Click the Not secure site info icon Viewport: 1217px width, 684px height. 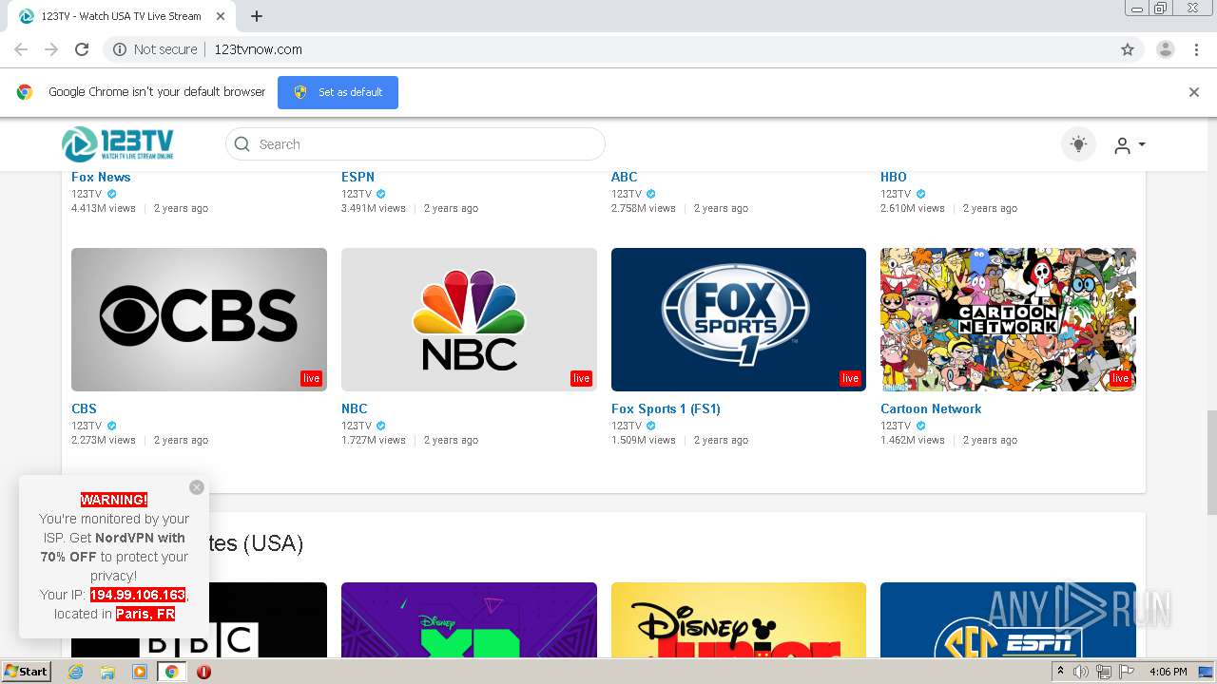[x=120, y=49]
